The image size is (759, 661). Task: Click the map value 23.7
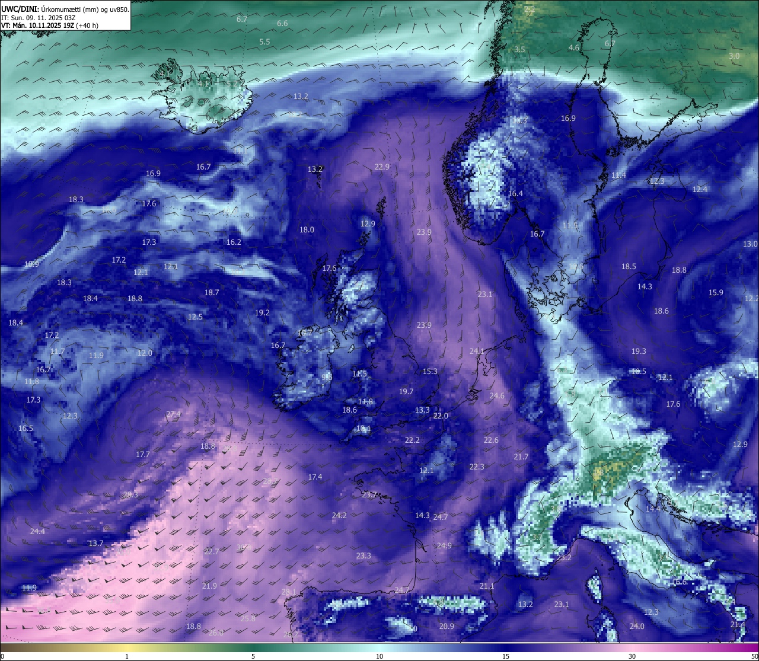coord(369,494)
